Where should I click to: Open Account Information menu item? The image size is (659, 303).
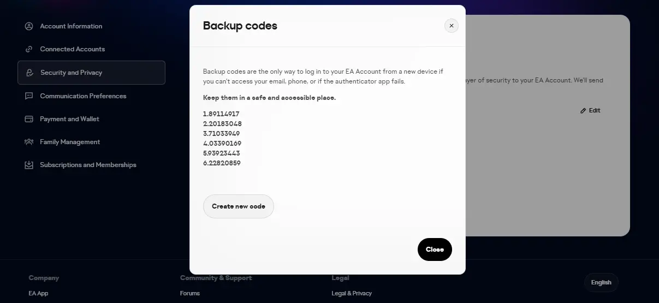(x=71, y=26)
